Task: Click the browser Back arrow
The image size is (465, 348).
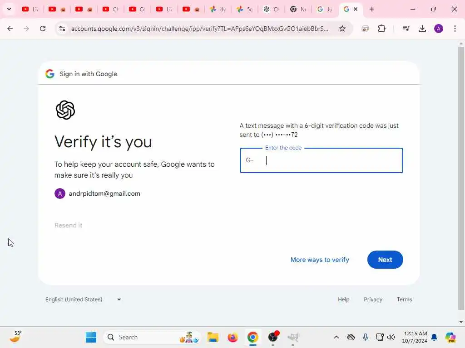Action: (x=10, y=29)
